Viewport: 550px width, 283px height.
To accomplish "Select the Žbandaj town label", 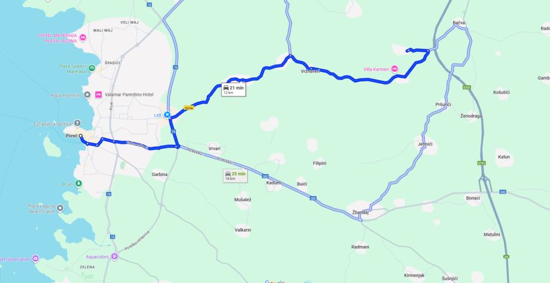I will (360, 213).
